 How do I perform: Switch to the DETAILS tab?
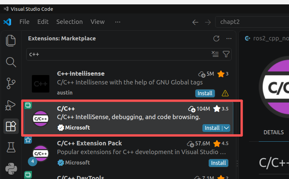[x=274, y=132]
